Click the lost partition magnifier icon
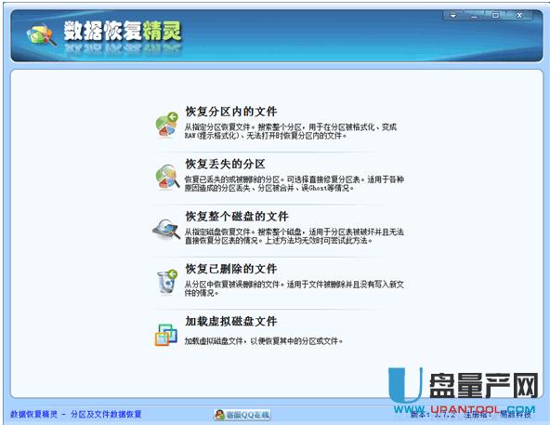Screen dimensions: 550x425 tap(167, 178)
